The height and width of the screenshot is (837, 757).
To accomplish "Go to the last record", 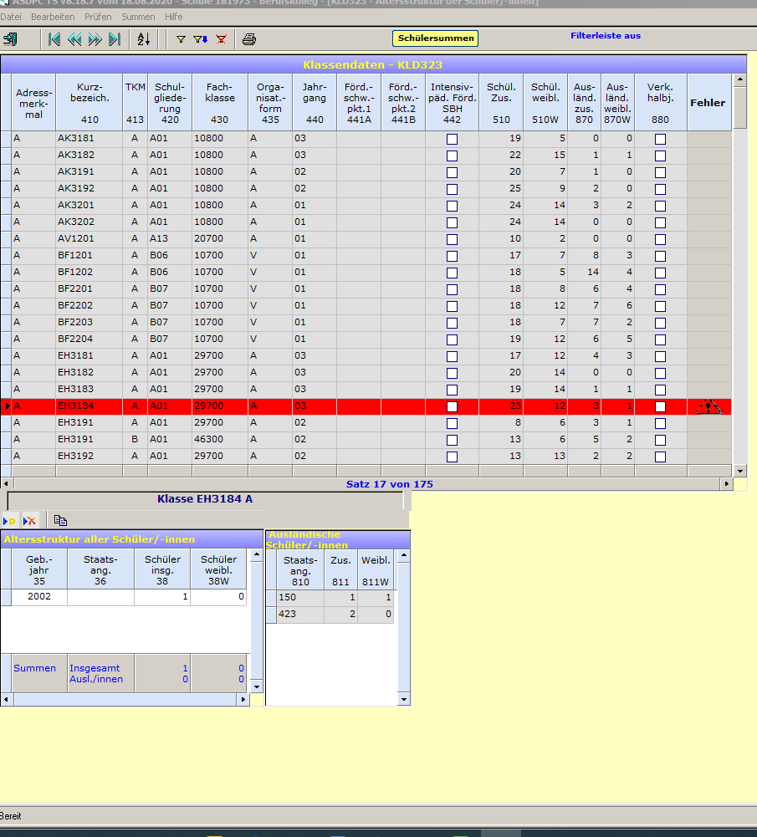I will pyautogui.click(x=115, y=39).
